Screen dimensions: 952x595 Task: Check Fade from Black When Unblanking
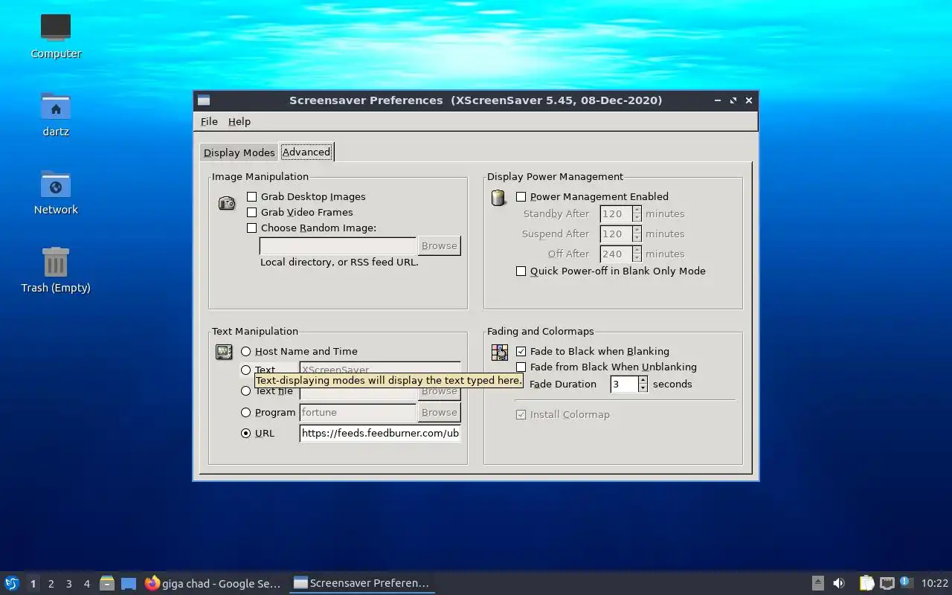coord(521,367)
